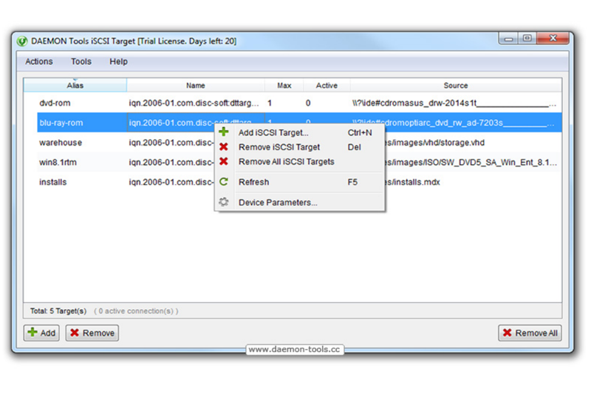This screenshot has height=394, width=591.
Task: Click the Remove All button
Action: point(530,333)
